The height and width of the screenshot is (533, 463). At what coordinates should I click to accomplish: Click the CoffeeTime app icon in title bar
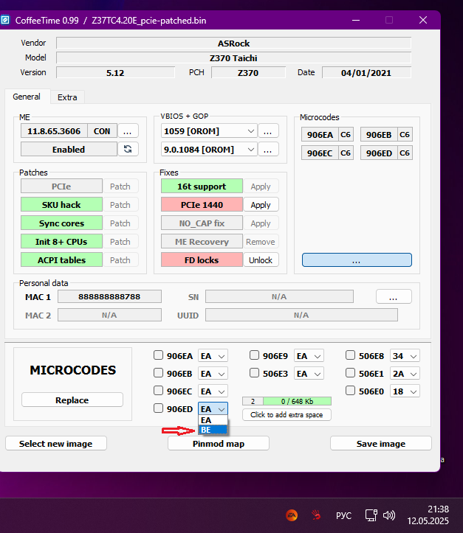(5, 20)
